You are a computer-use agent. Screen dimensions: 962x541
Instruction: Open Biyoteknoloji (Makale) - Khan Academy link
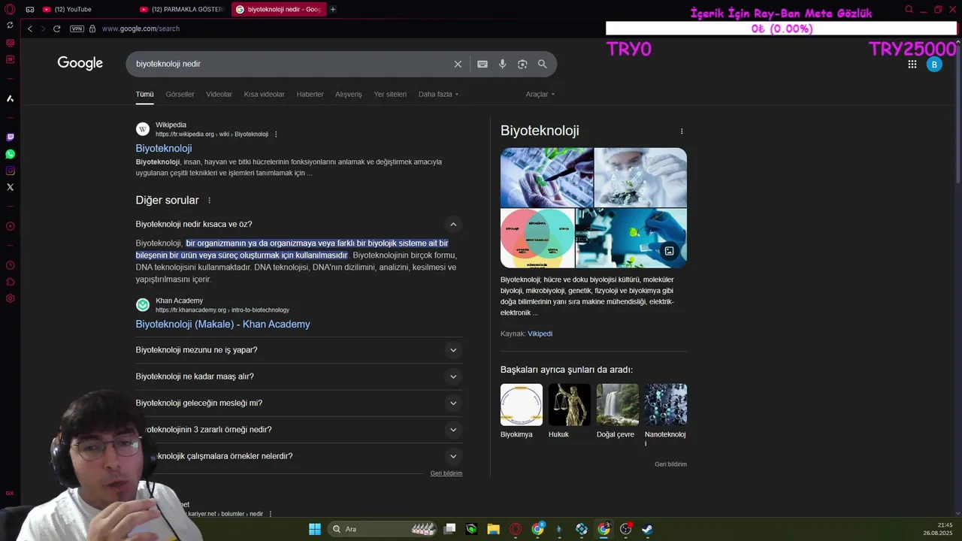click(222, 325)
